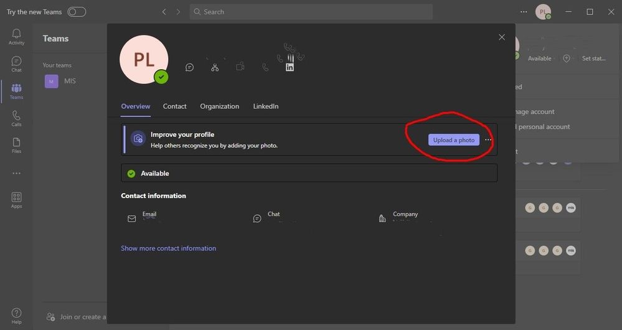Click the Company contact entry

400,217
